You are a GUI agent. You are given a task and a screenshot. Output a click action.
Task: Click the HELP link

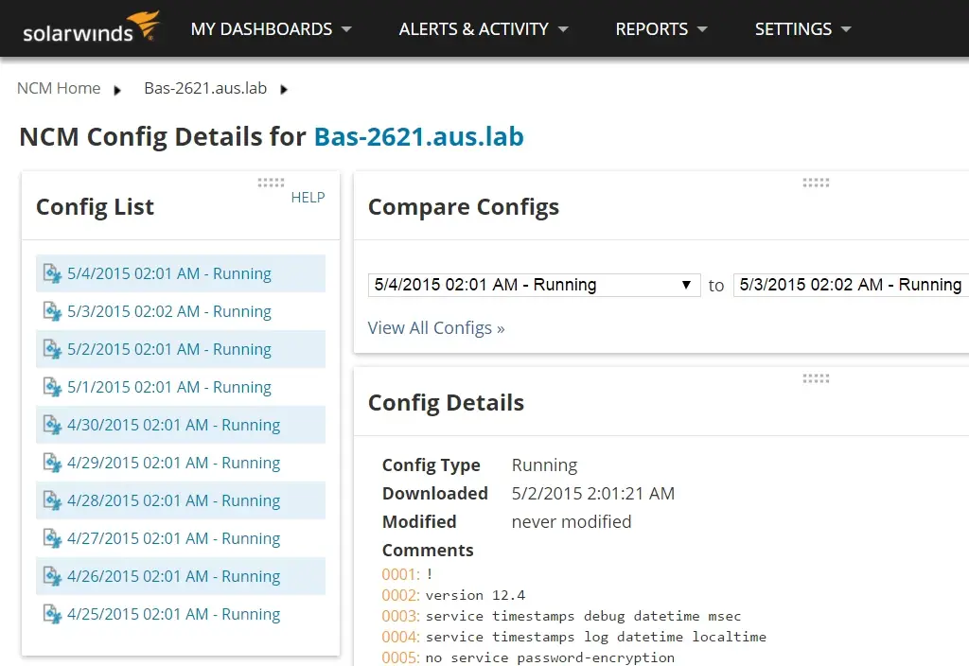click(308, 198)
